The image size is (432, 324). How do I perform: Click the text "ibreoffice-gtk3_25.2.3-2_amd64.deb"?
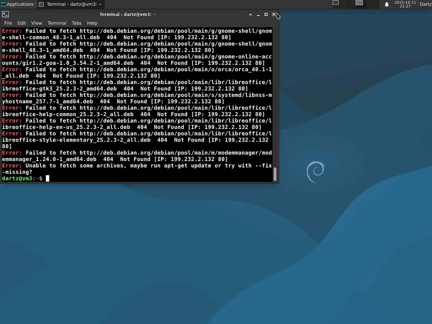[59, 89]
